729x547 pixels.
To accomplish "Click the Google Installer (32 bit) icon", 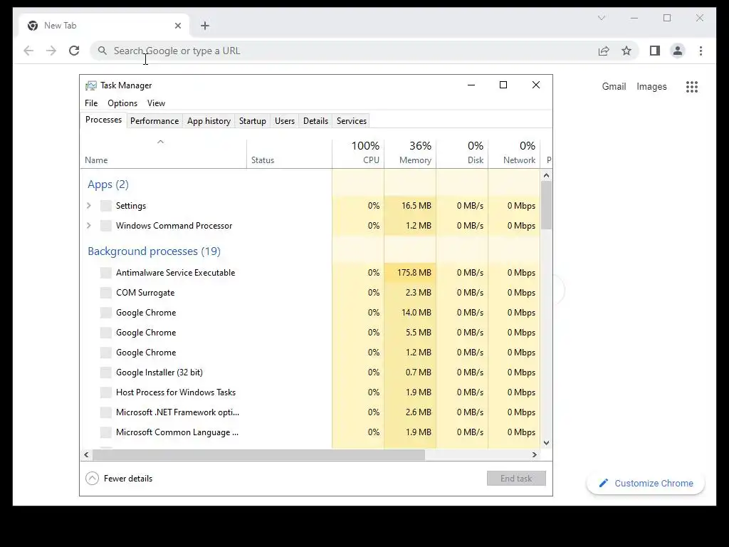I will 106,372.
